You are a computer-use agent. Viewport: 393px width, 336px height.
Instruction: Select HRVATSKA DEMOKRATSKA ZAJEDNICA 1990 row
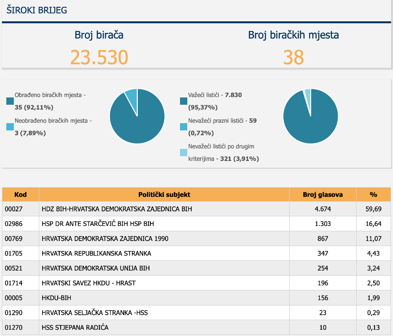pyautogui.click(x=196, y=239)
